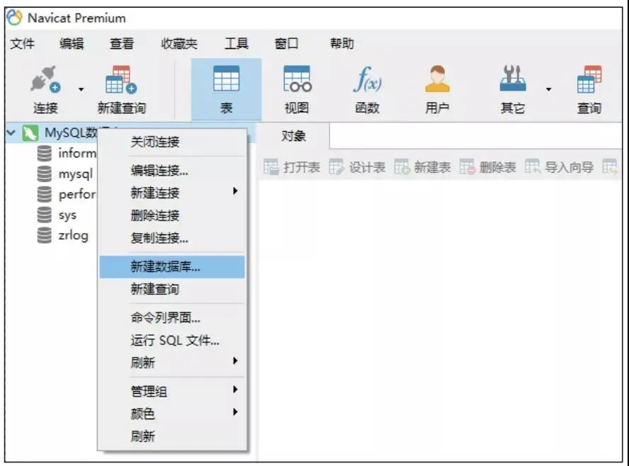
Task: Click the 删除表 button
Action: [487, 167]
